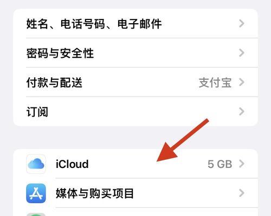The image size is (271, 216).
Task: Tap the 5 GB storage value
Action: [x=220, y=164]
